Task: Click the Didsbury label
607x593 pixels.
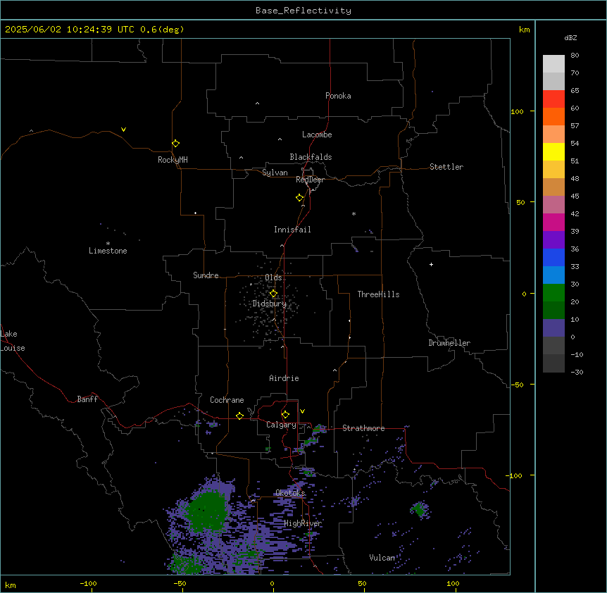Action: click(270, 304)
